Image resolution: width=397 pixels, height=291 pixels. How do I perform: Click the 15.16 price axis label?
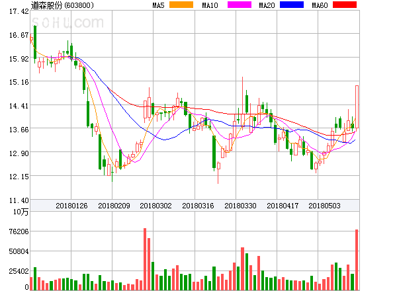(x=19, y=82)
